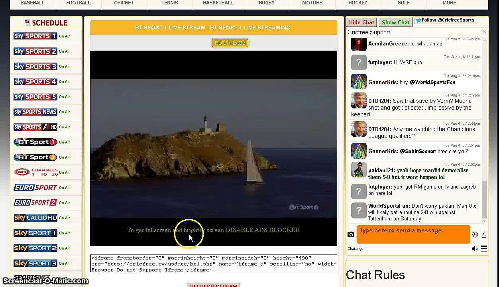The width and height of the screenshot is (499, 287).
Task: Click the SCHEDULE header
Action: [x=46, y=23]
